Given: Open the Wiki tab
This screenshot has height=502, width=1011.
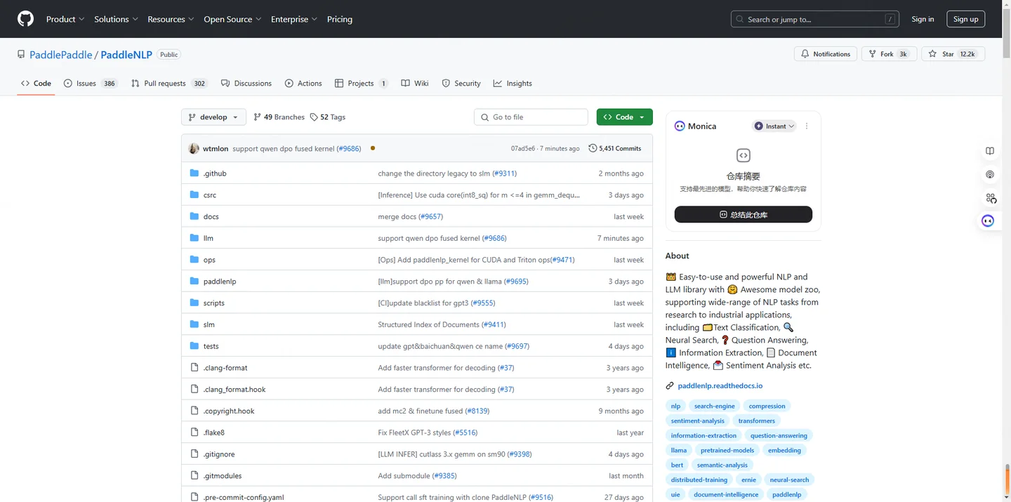Looking at the screenshot, I should (x=415, y=84).
